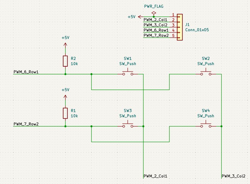Click the junction dot right of SW3
Viewport: 250px width, 184px height.
click(143, 126)
